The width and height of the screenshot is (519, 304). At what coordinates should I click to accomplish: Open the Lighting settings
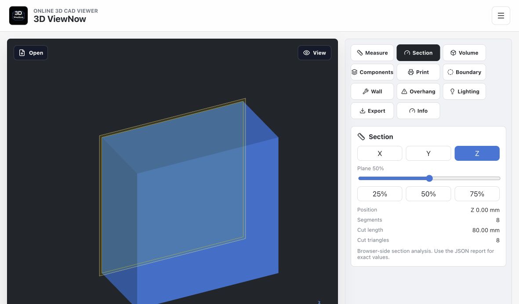[x=465, y=91]
